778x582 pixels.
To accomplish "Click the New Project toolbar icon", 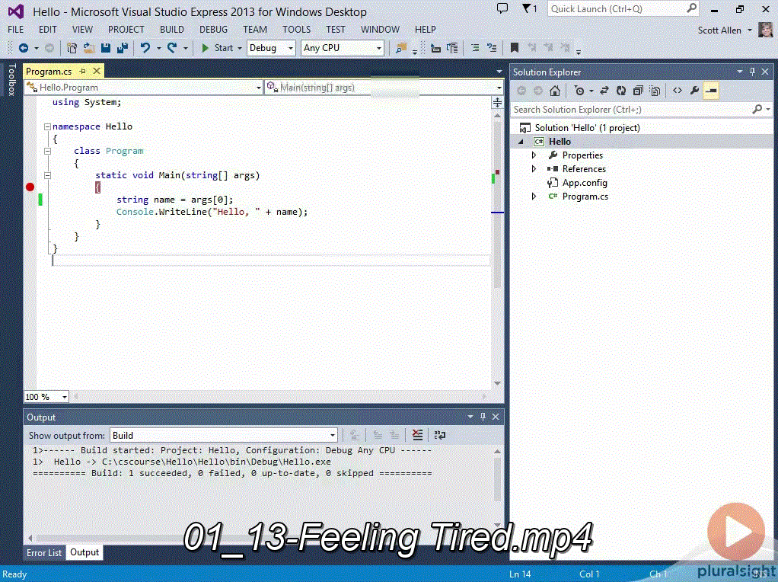I will [x=72, y=48].
